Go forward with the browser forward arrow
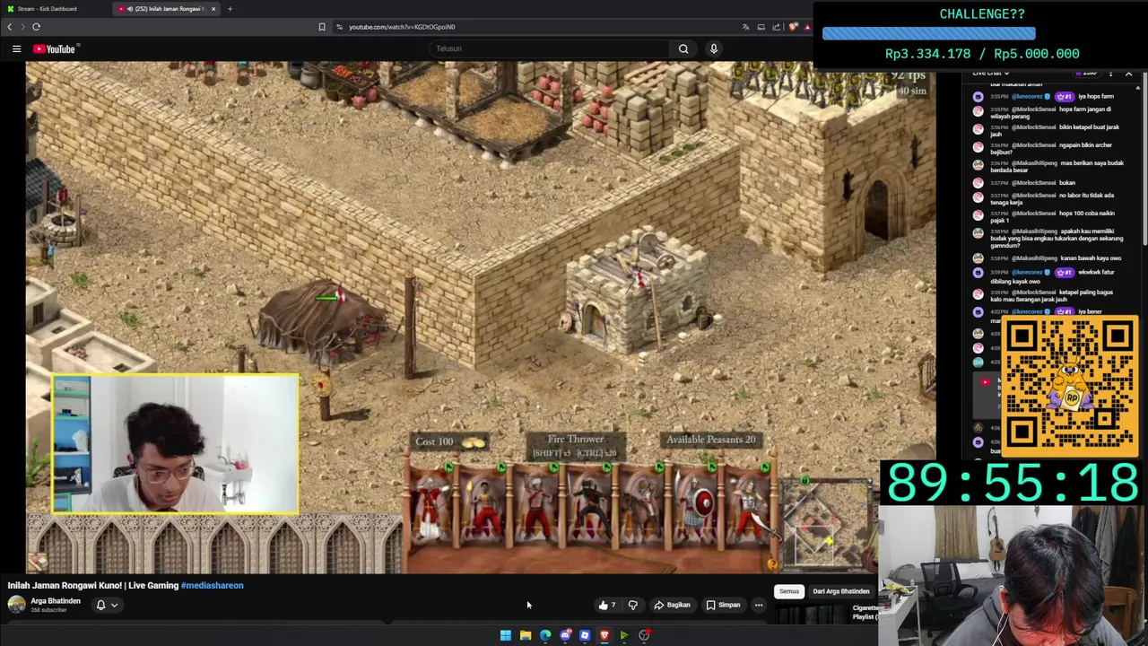Viewport: 1148px width, 646px height. (x=22, y=27)
